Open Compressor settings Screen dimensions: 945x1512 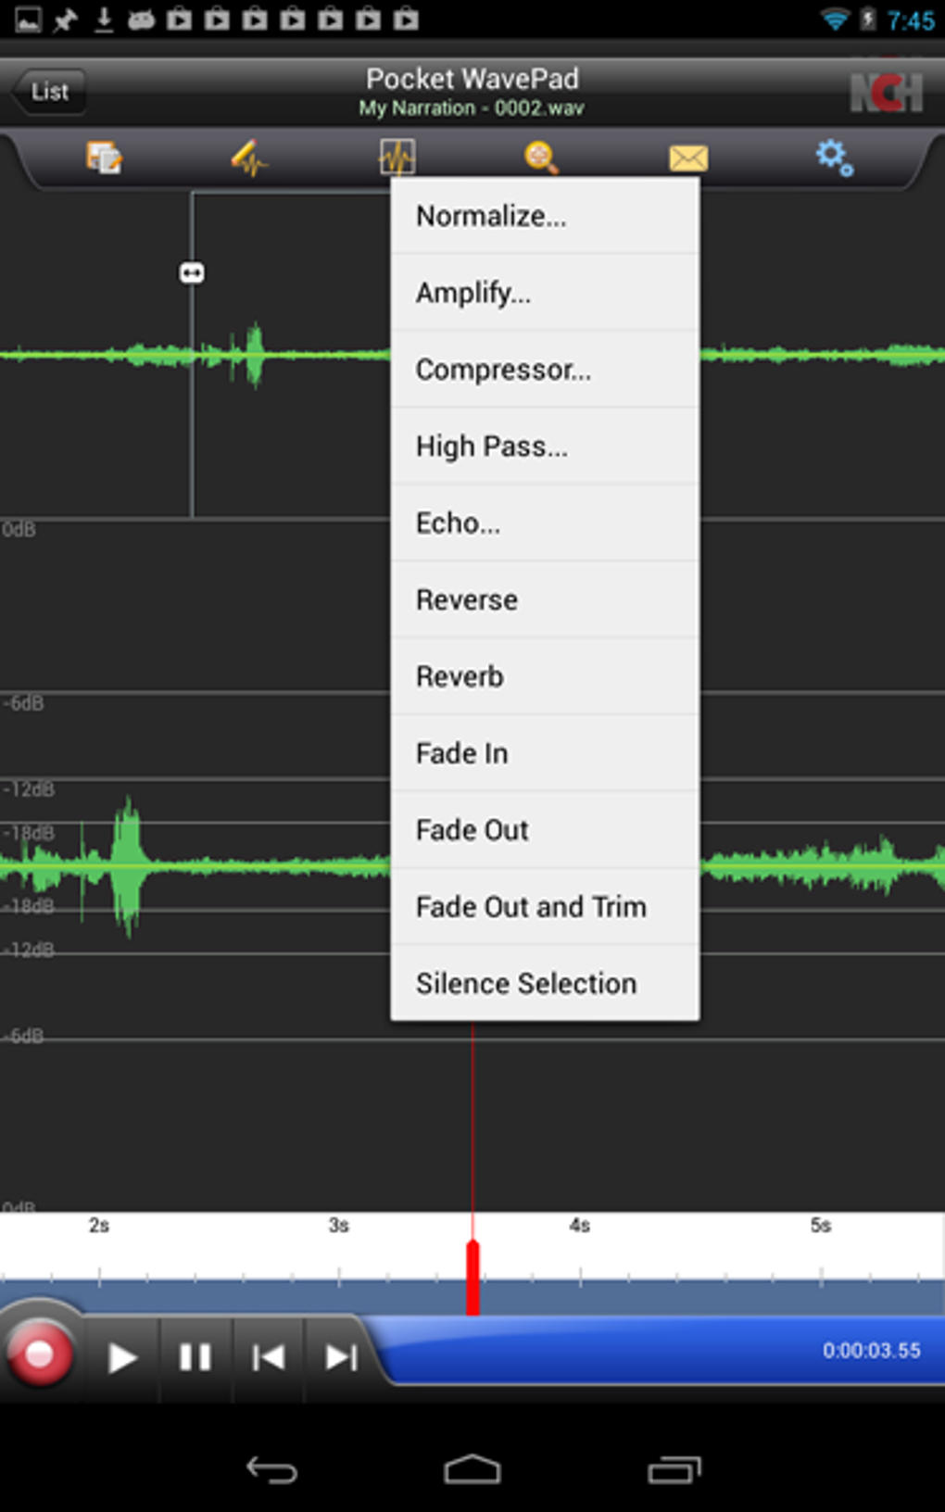coord(545,370)
